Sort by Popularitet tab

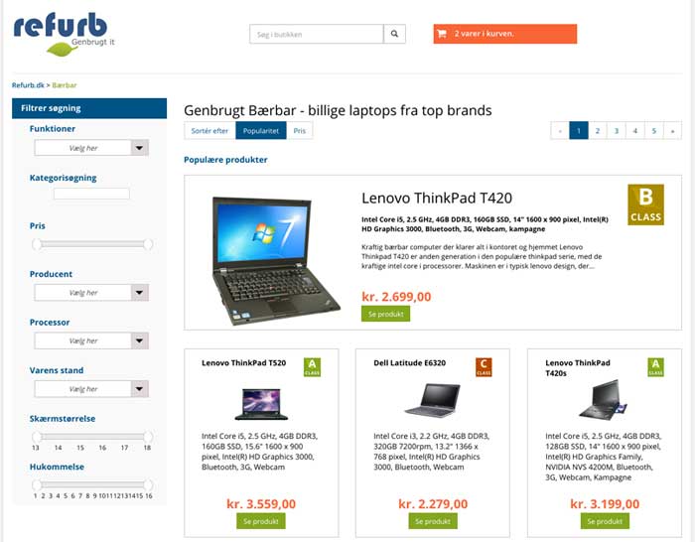coord(261,131)
